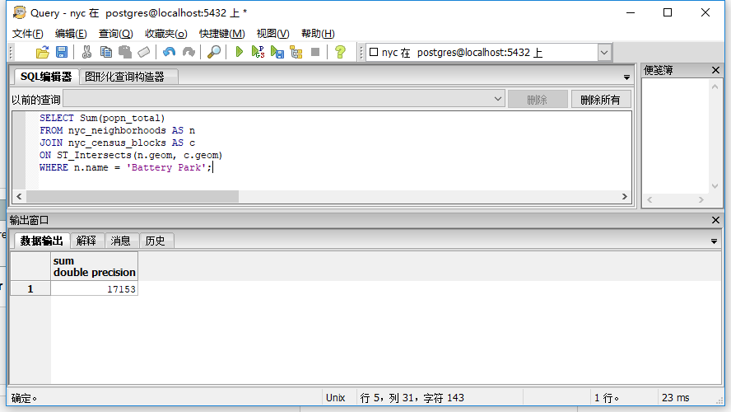Viewport: 731px width, 412px height.
Task: Select the 历史 tab
Action: click(155, 241)
